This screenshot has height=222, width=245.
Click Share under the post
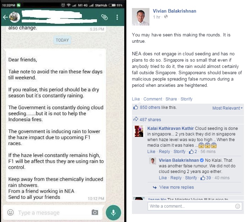coord(171,99)
